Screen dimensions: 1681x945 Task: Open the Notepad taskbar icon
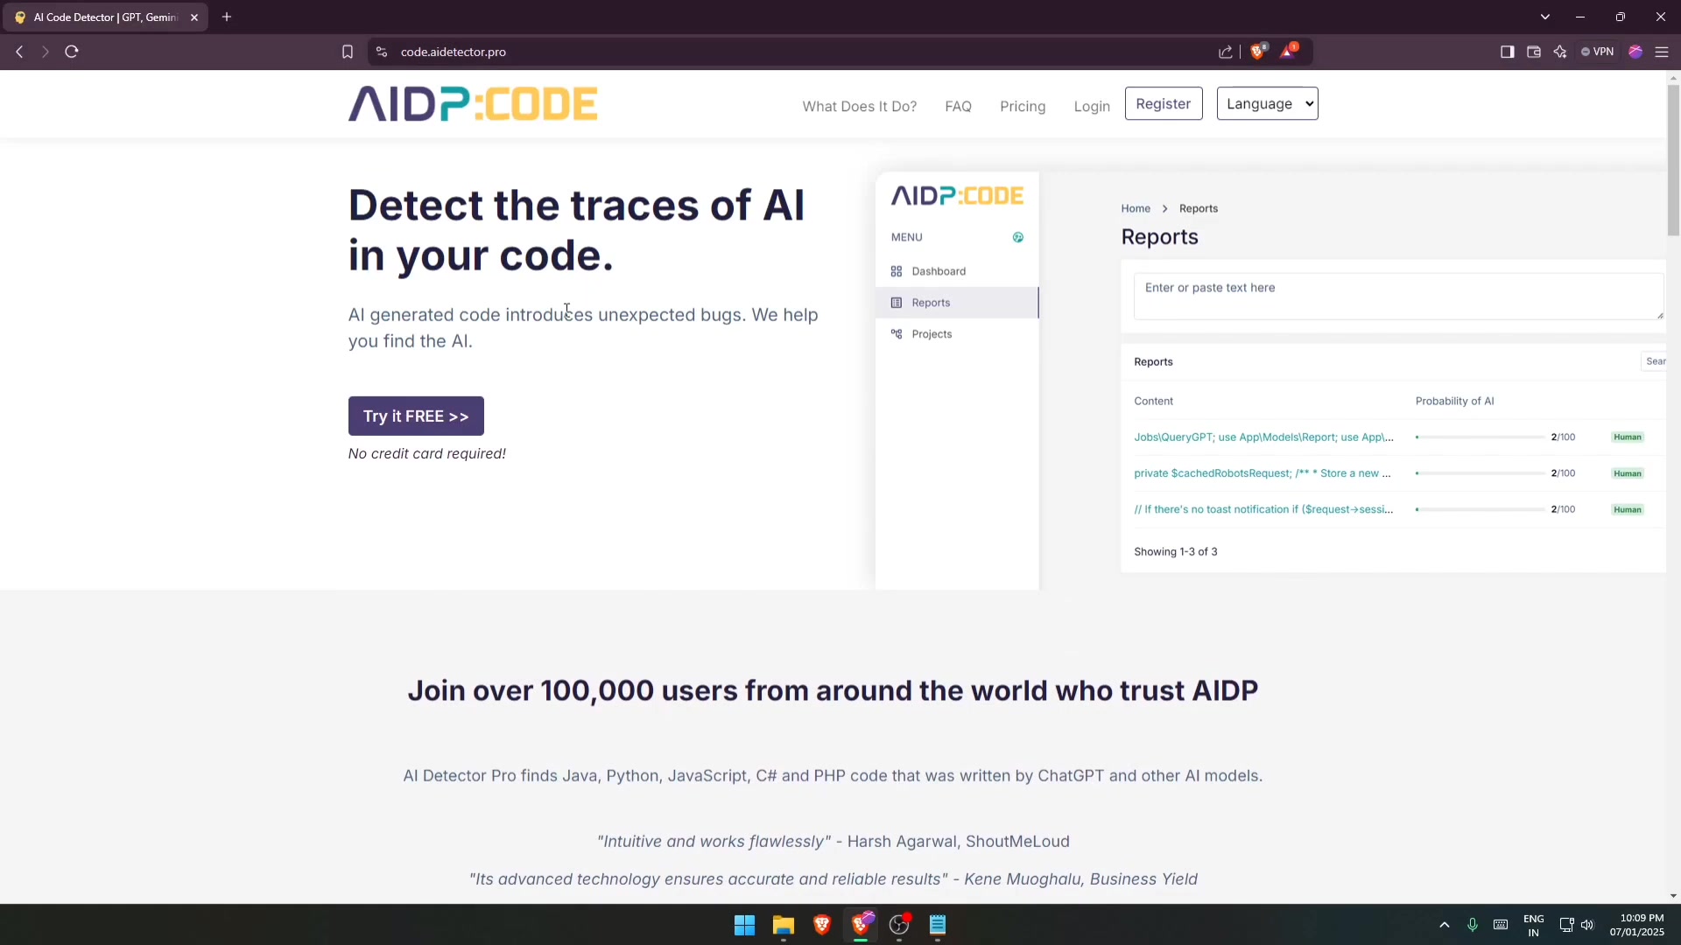pyautogui.click(x=938, y=925)
